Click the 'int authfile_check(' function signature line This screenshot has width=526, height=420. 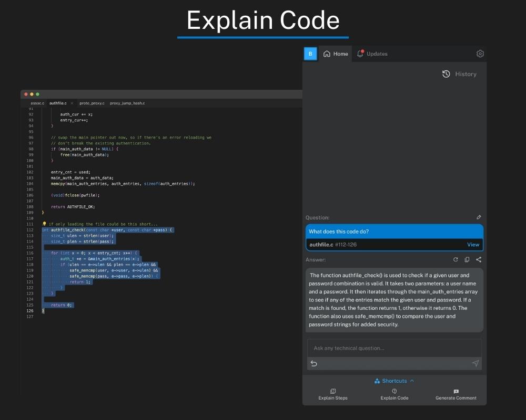pyautogui.click(x=107, y=230)
